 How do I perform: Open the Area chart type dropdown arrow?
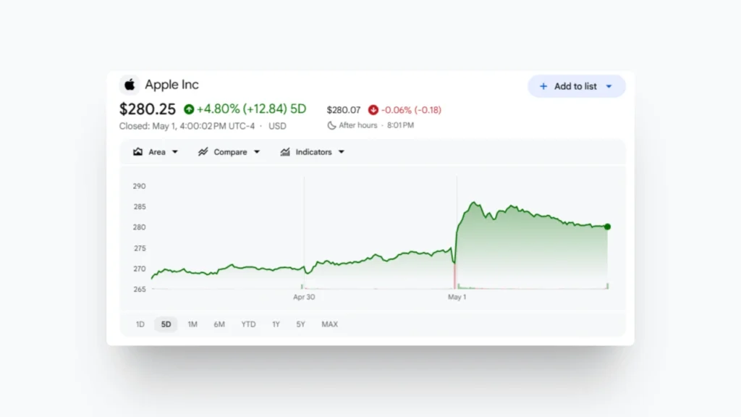(x=175, y=152)
